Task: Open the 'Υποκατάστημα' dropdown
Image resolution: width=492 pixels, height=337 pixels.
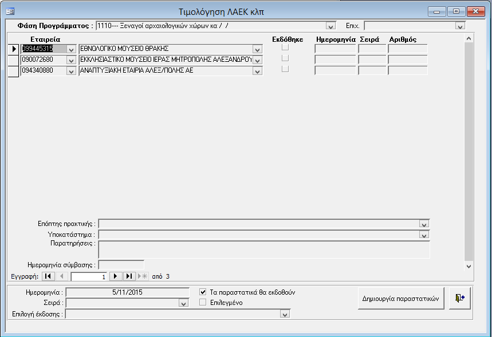Action: pyautogui.click(x=424, y=235)
